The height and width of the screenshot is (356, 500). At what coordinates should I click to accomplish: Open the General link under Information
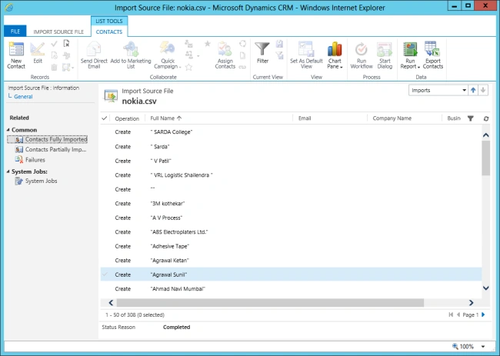[23, 97]
